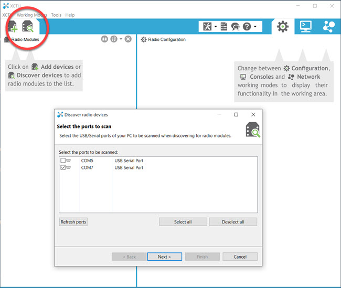Click the Next button
Viewport: 341px width, 288px height.
coord(164,257)
